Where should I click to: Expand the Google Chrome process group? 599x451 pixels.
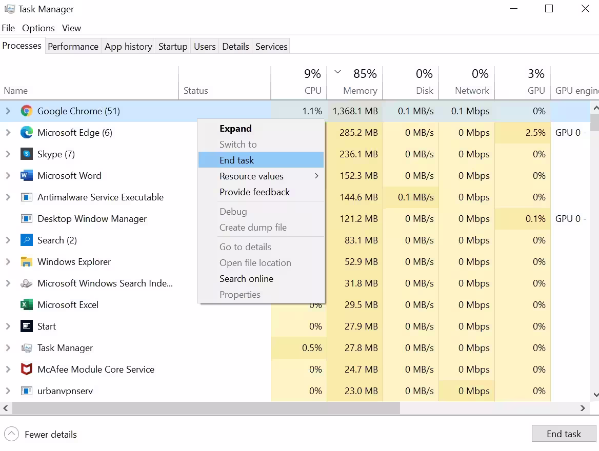(8, 111)
